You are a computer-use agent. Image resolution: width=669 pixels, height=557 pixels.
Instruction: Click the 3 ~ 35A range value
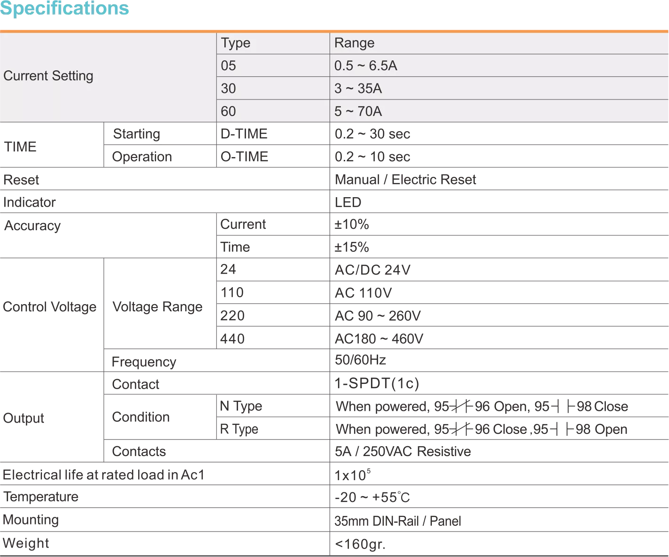coord(358,88)
